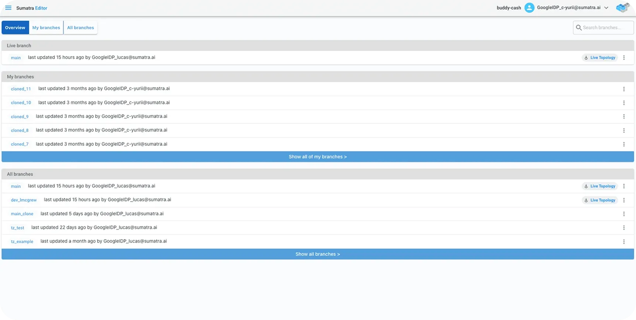This screenshot has width=636, height=320.
Task: Download Live Topology for dev_lmcgrew branch
Action: pyautogui.click(x=599, y=200)
